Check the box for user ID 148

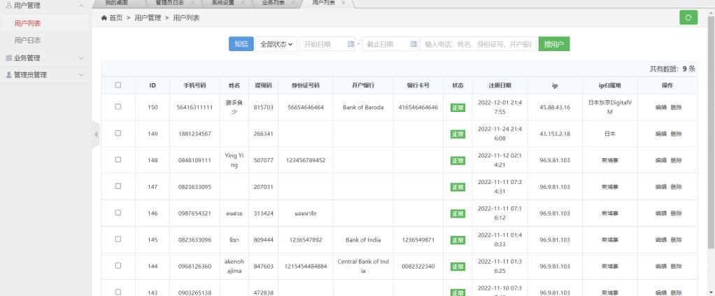point(118,160)
